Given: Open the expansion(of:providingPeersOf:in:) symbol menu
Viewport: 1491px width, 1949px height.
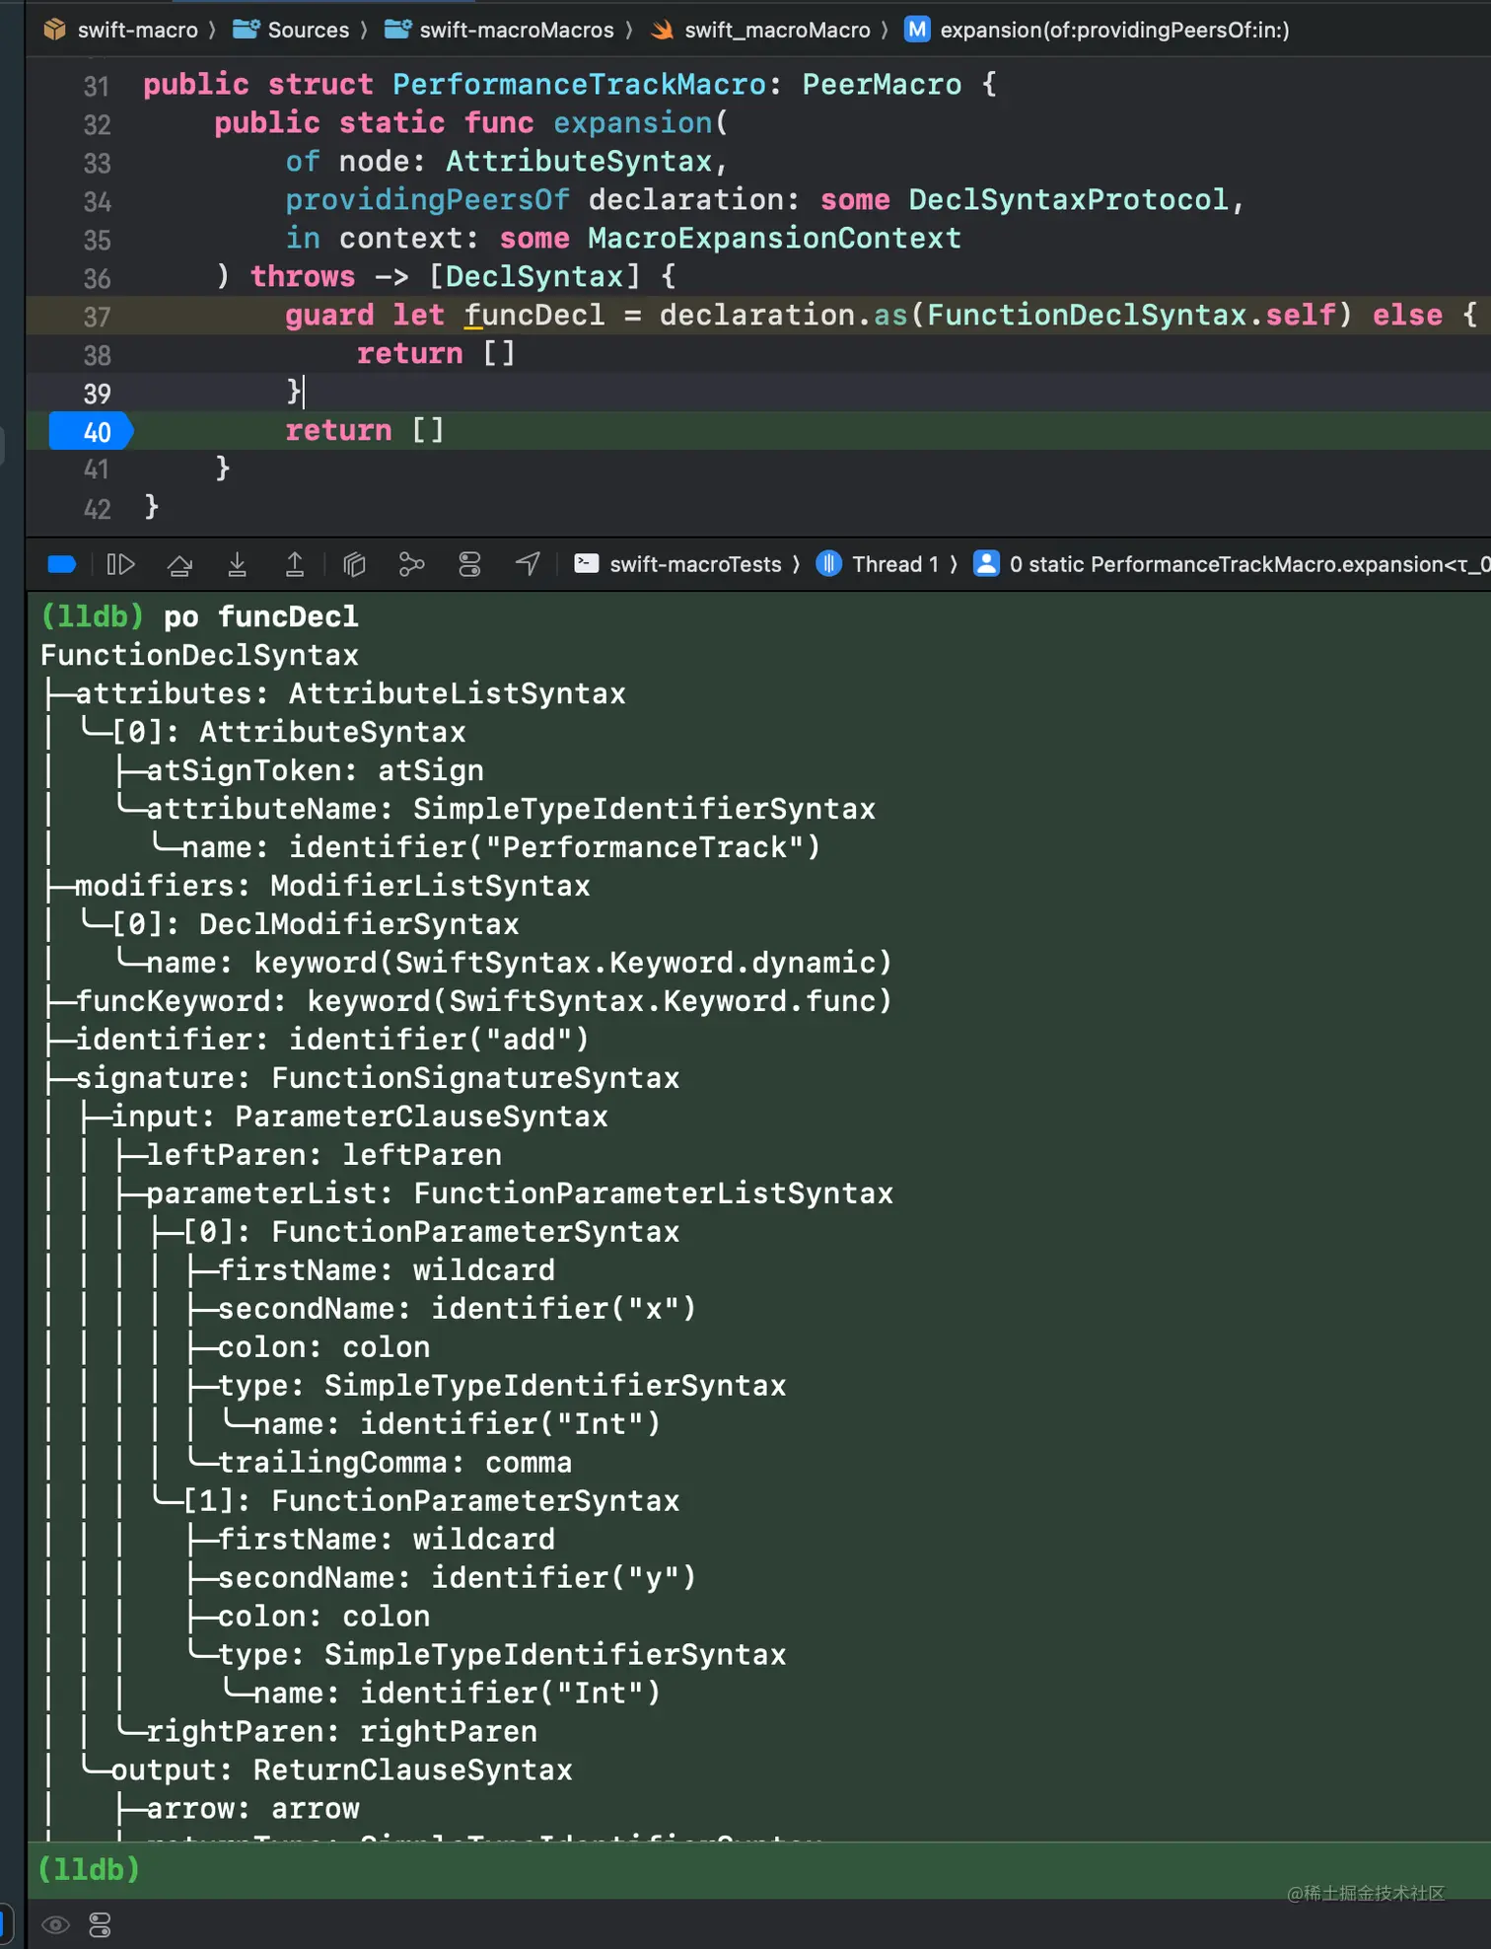Looking at the screenshot, I should (1098, 30).
